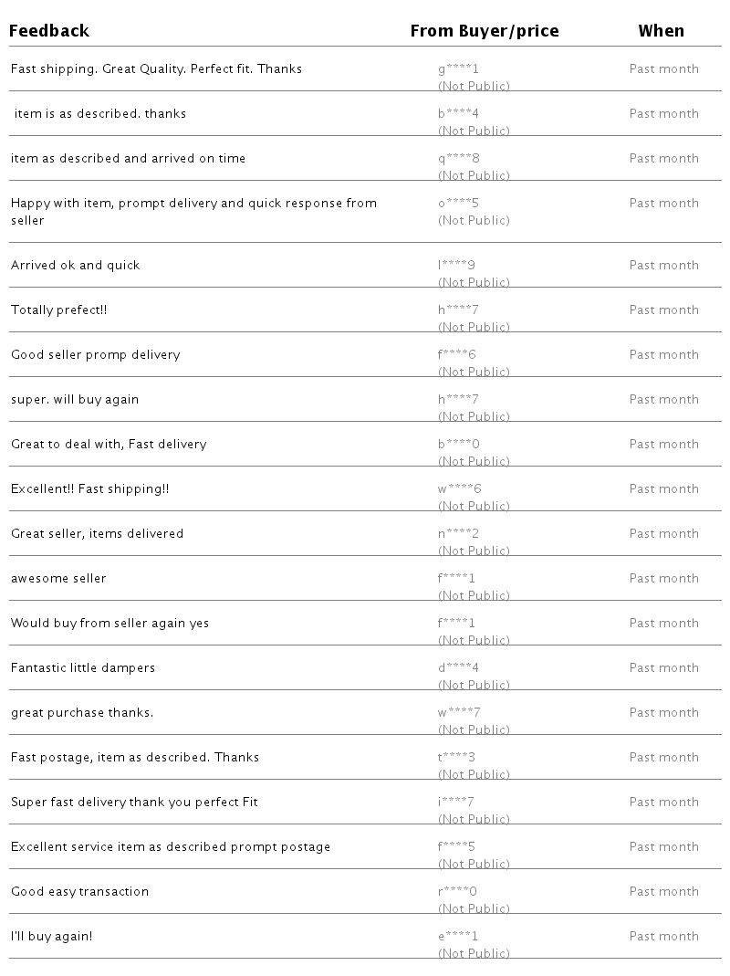
Task: Click the Feedback column header
Action: (x=49, y=31)
